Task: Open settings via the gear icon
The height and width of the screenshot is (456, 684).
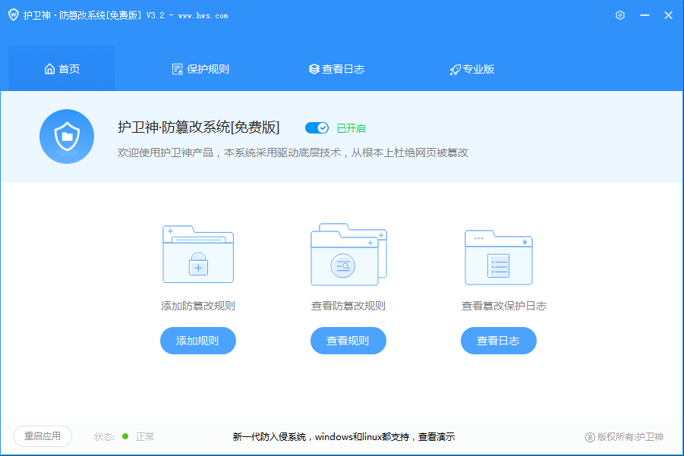Action: tap(620, 15)
